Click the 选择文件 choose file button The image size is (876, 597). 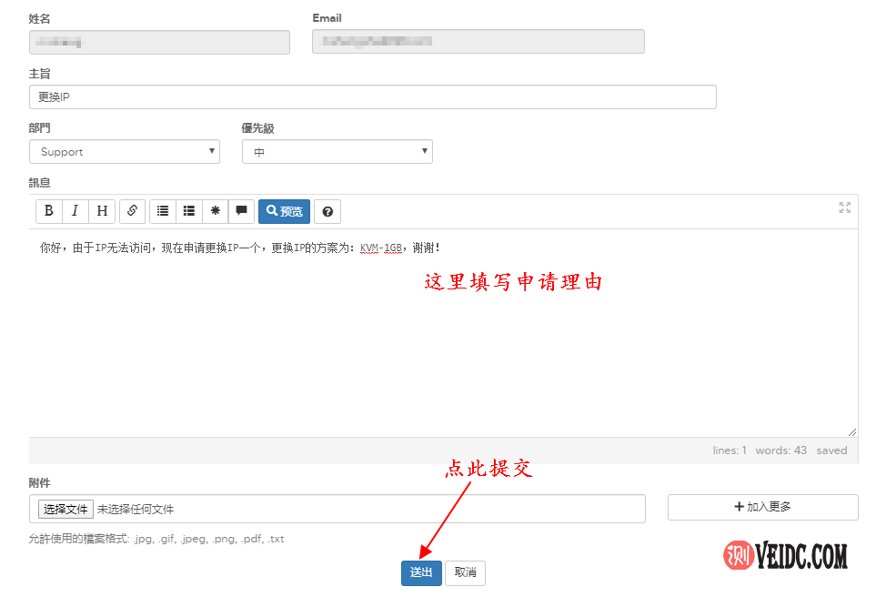tap(65, 509)
